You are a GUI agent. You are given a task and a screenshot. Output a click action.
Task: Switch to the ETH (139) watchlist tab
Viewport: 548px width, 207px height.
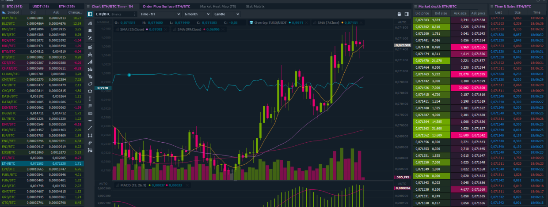[66, 7]
